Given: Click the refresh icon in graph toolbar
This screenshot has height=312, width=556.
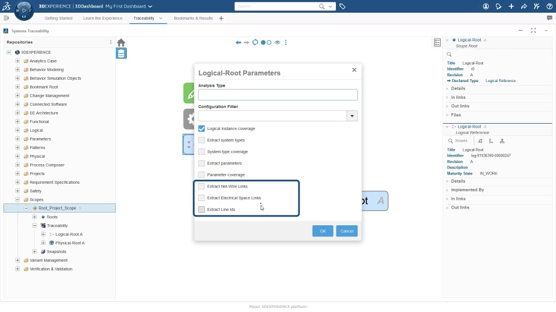Looking at the screenshot, I should pyautogui.click(x=255, y=42).
